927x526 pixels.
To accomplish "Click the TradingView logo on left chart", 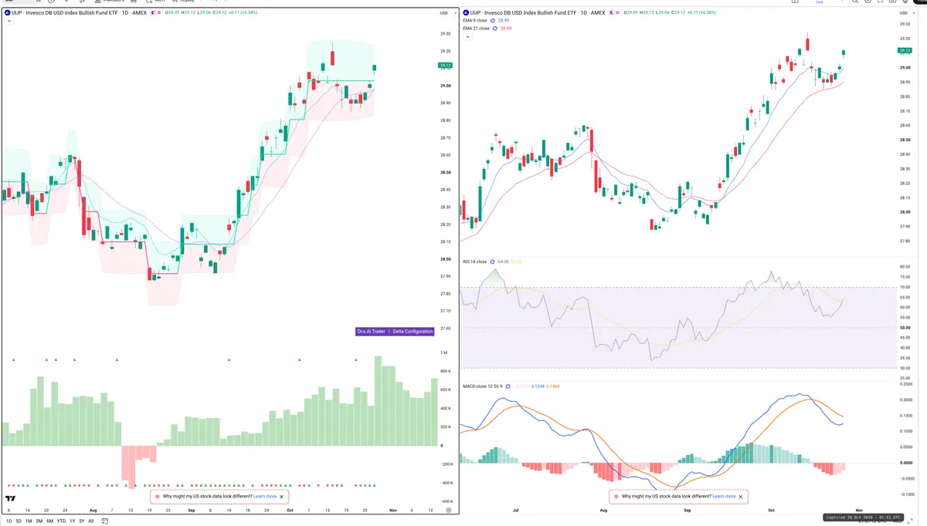I will click(x=11, y=499).
